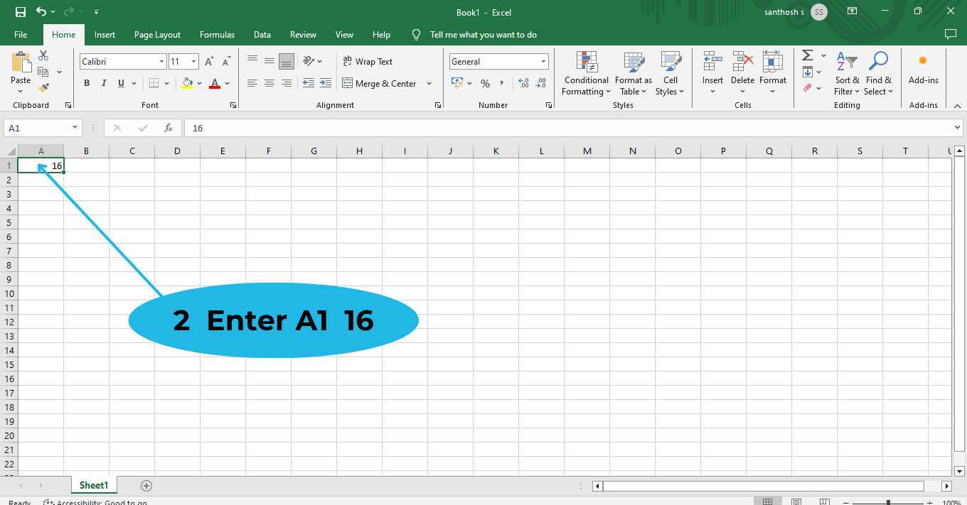Image resolution: width=967 pixels, height=505 pixels.
Task: Select the Italic formatting icon
Action: (104, 83)
